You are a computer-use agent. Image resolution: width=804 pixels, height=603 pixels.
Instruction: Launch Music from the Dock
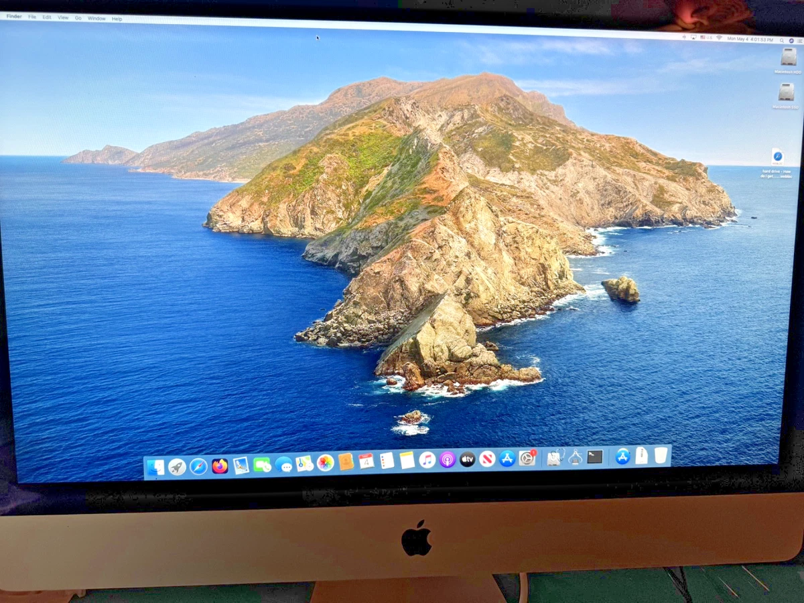(x=427, y=460)
